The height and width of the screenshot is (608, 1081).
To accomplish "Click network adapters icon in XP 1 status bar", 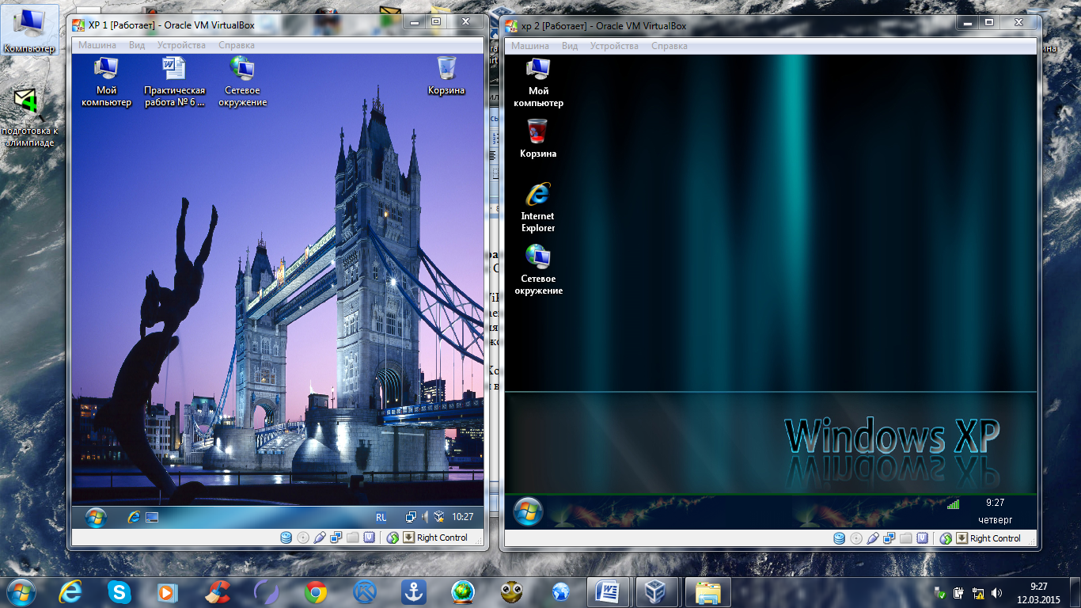I will coord(336,538).
